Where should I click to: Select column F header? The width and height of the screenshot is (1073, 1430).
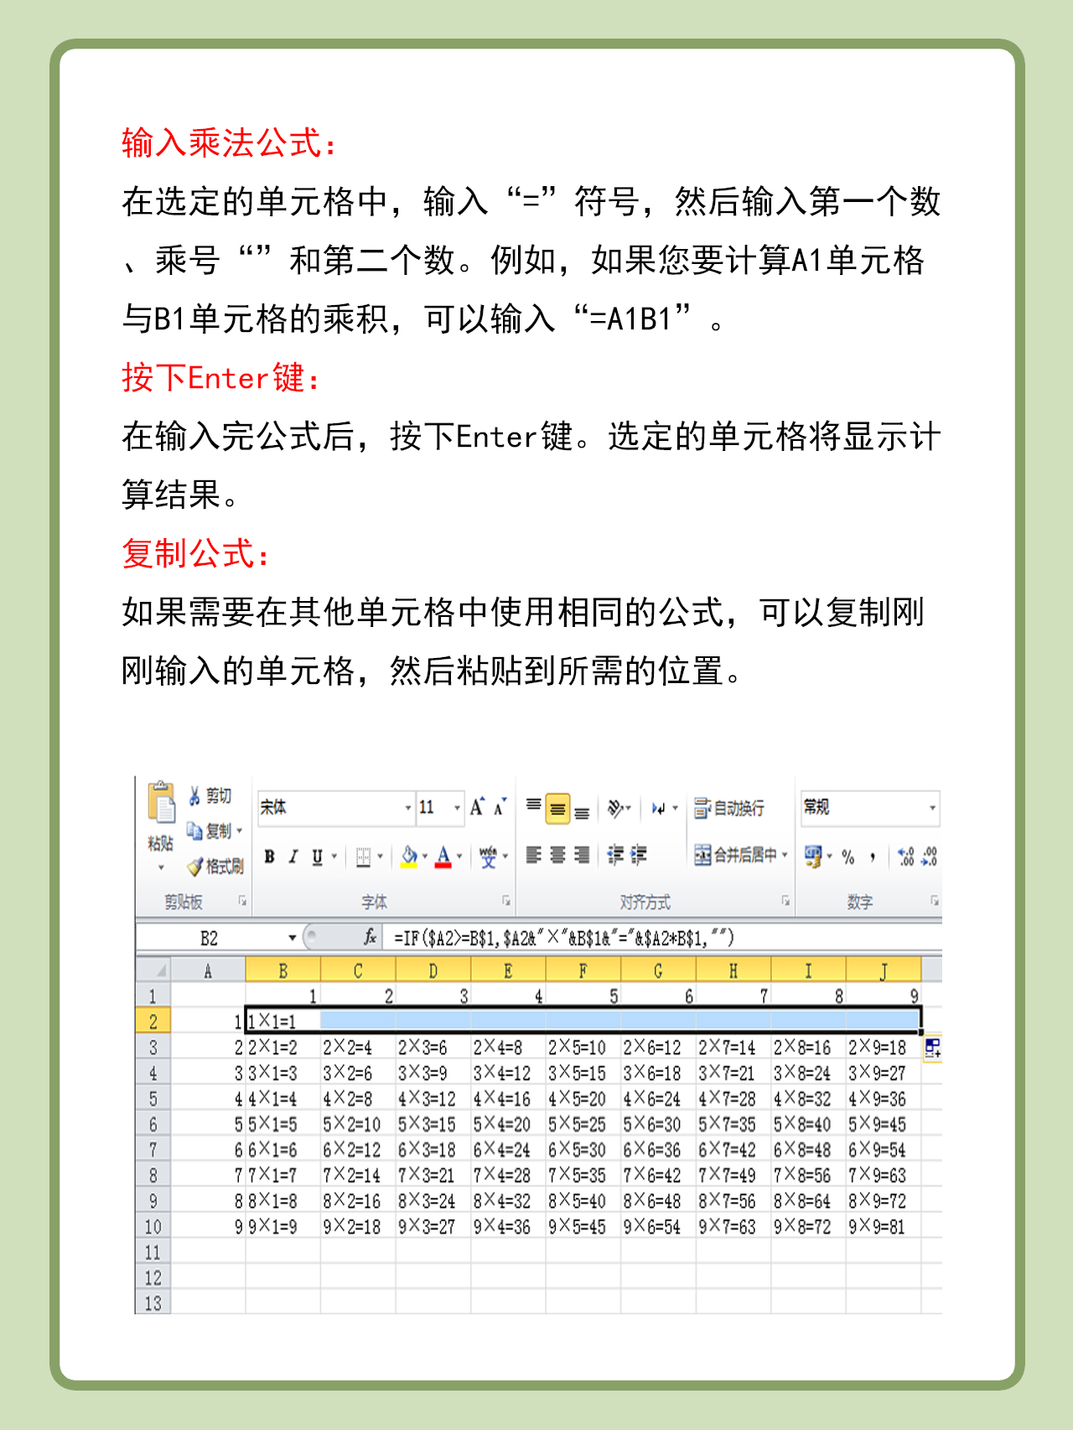[x=583, y=971]
